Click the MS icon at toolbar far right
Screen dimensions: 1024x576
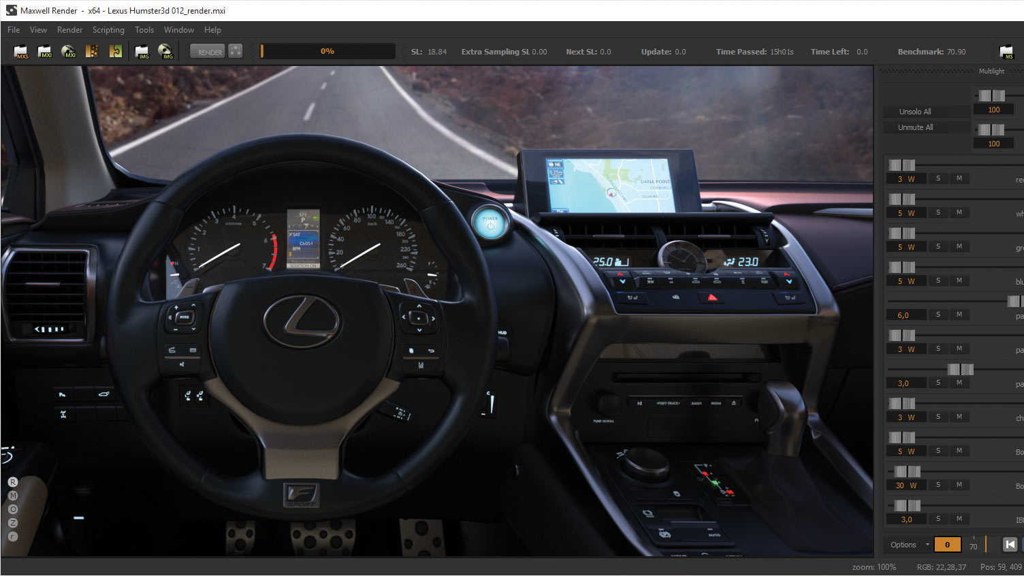click(1006, 52)
